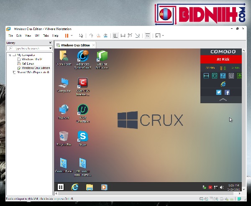Launch Internet Explorer from the guest taskbar

(75, 187)
